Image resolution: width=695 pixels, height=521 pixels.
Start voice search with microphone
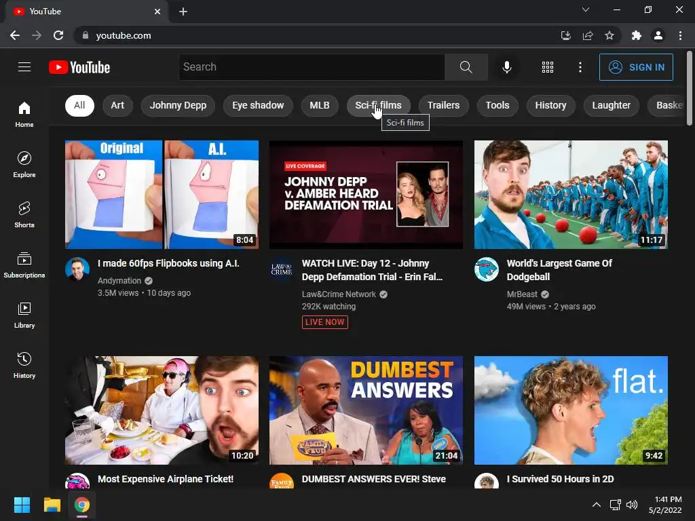(x=506, y=67)
